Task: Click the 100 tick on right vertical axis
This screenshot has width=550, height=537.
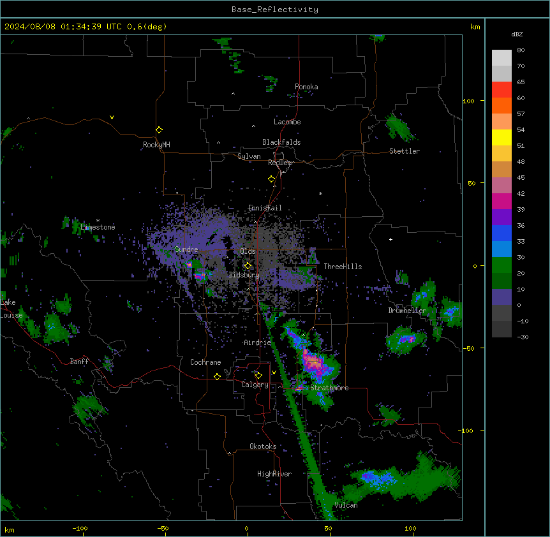Action: coord(468,101)
